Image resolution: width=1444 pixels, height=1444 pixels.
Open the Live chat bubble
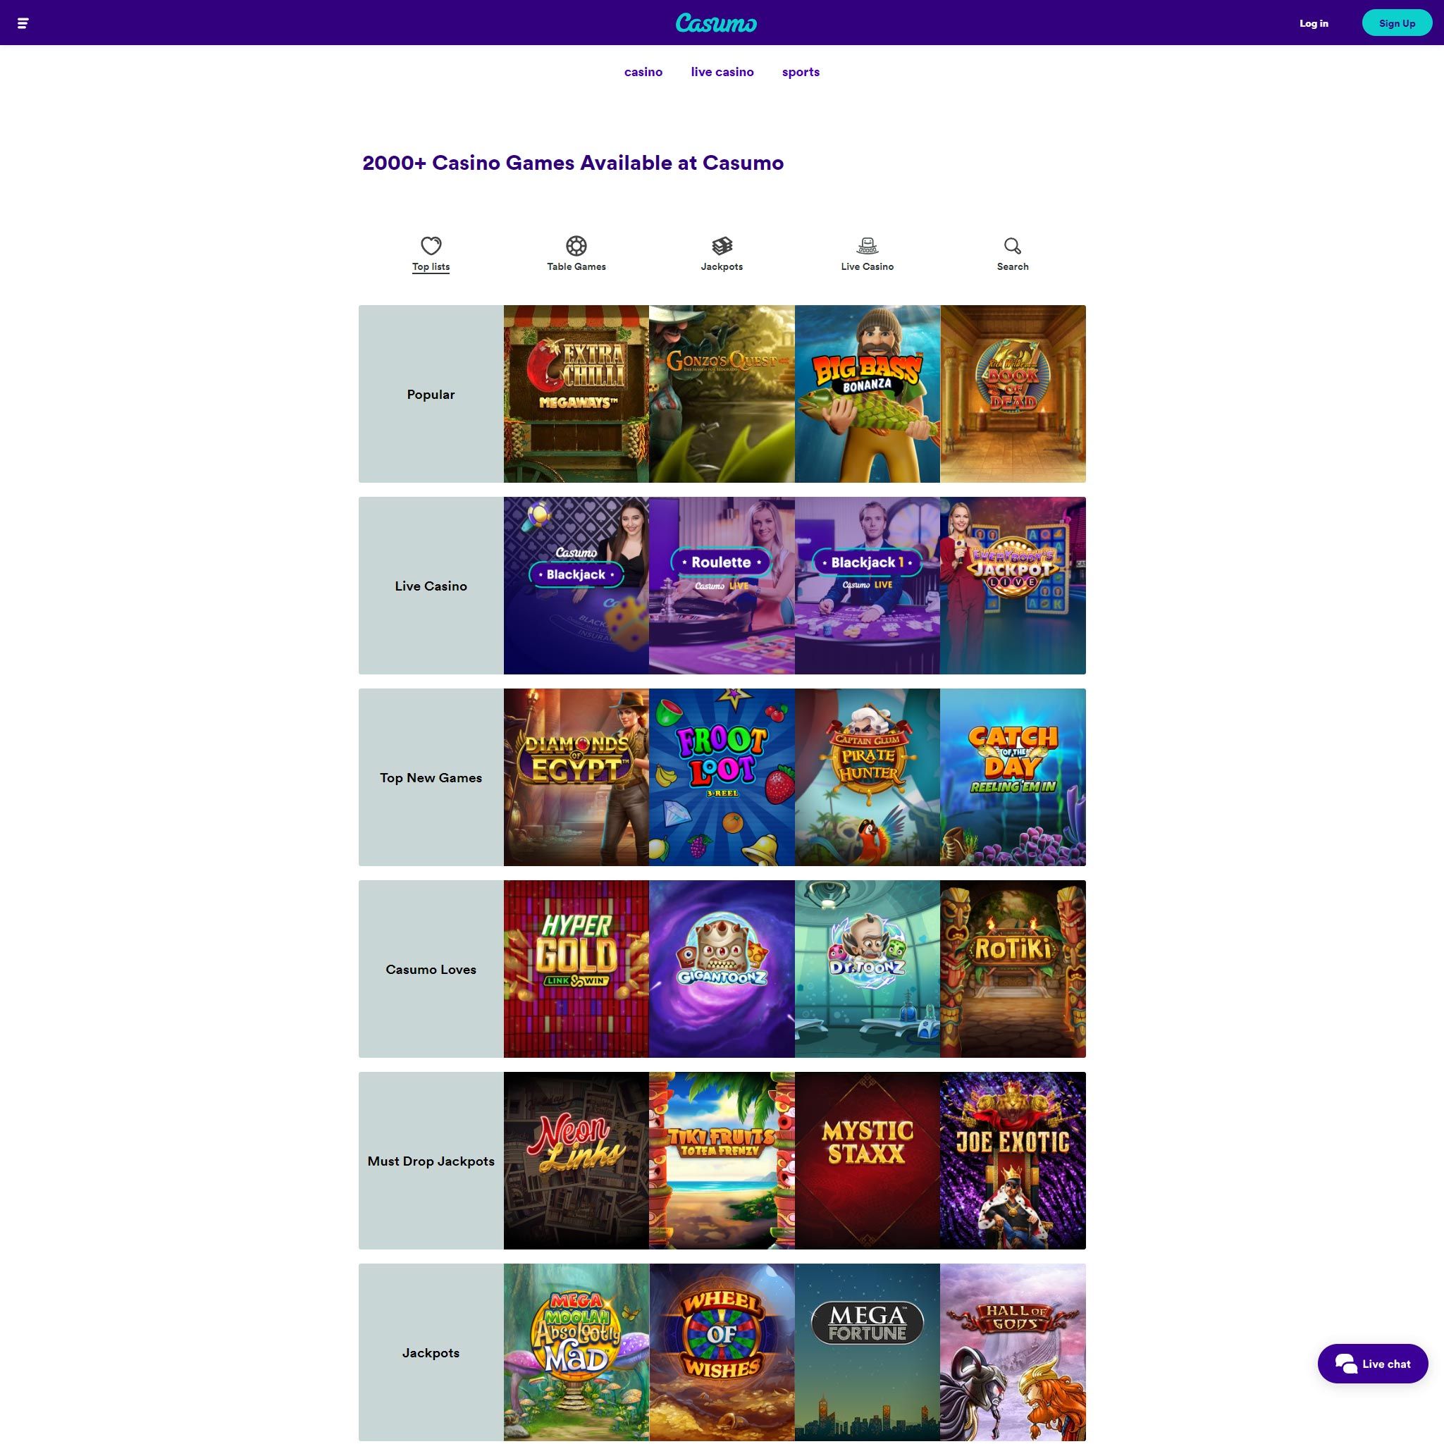tap(1372, 1364)
